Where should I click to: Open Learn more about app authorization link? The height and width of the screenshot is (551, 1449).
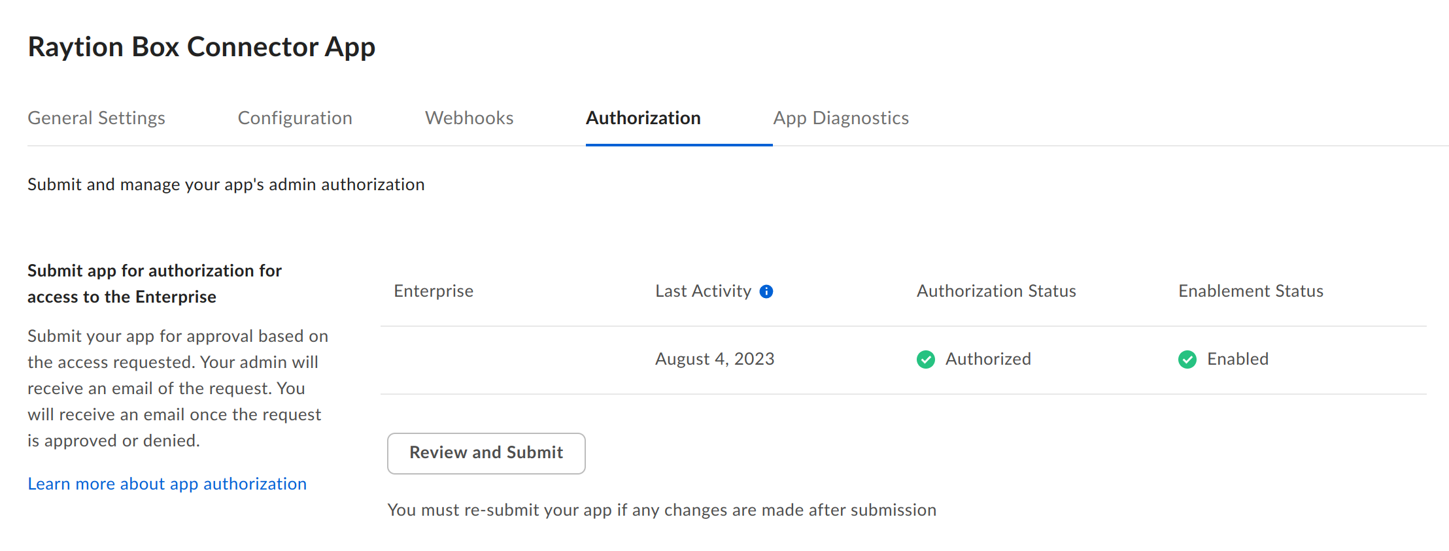coord(167,484)
